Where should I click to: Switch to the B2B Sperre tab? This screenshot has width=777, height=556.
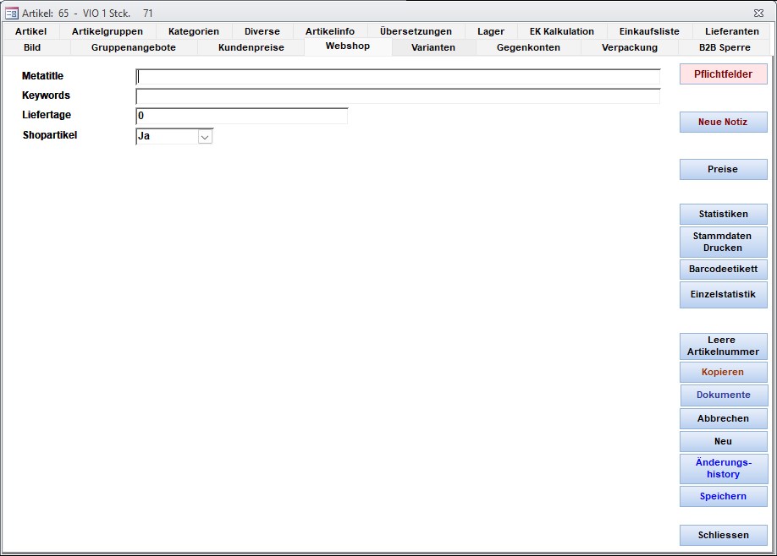pos(725,47)
